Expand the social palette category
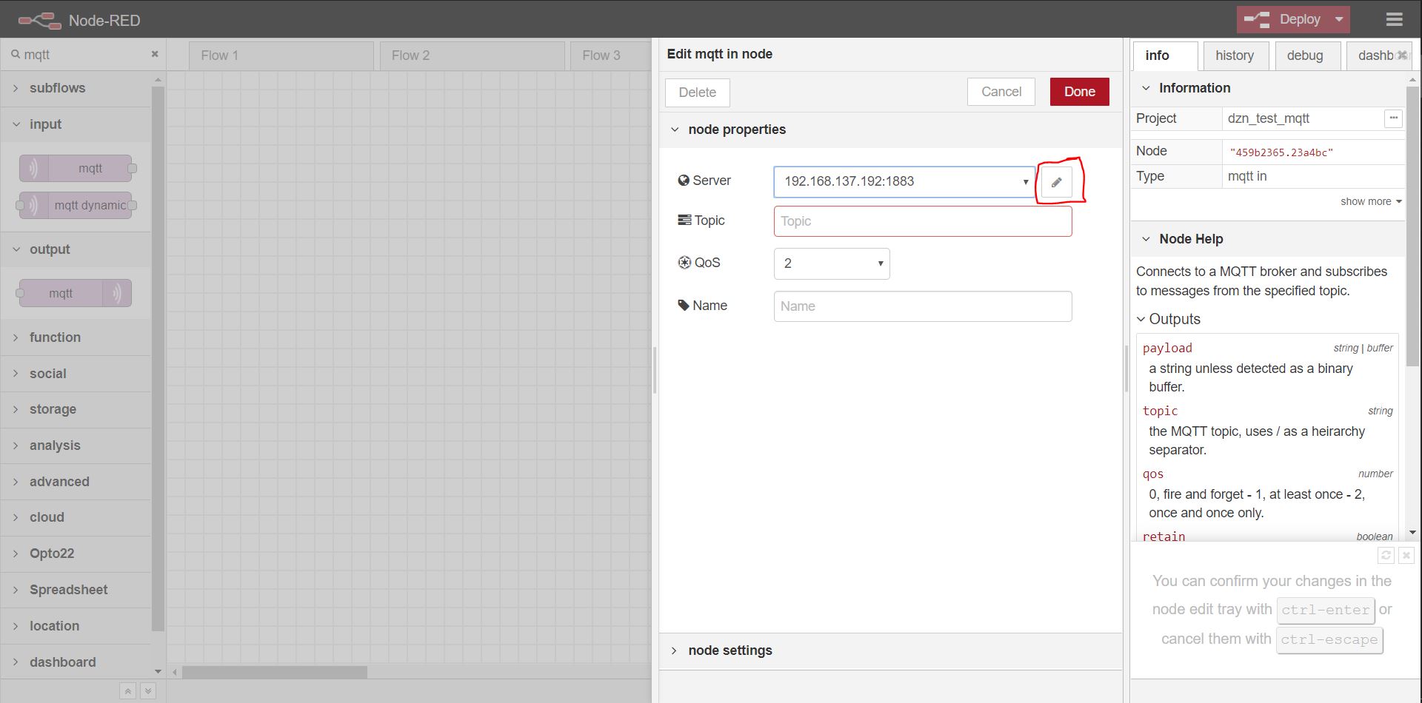1422x703 pixels. click(76, 374)
